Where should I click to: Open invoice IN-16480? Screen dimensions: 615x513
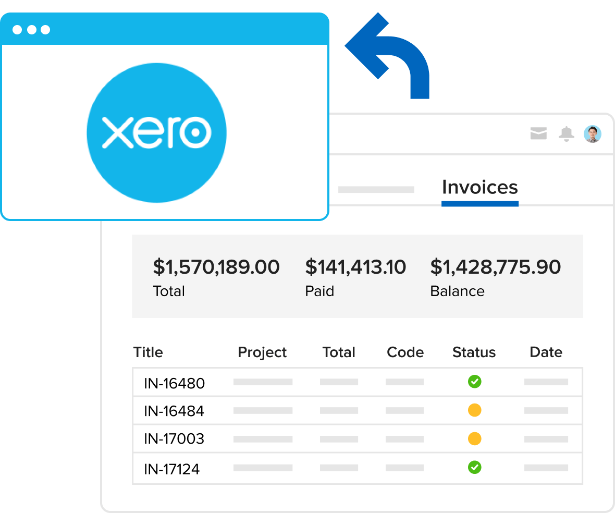(x=174, y=383)
